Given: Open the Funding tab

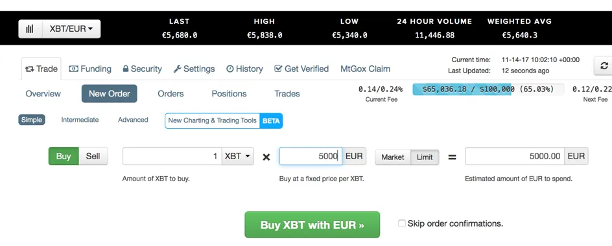Looking at the screenshot, I should coord(90,69).
